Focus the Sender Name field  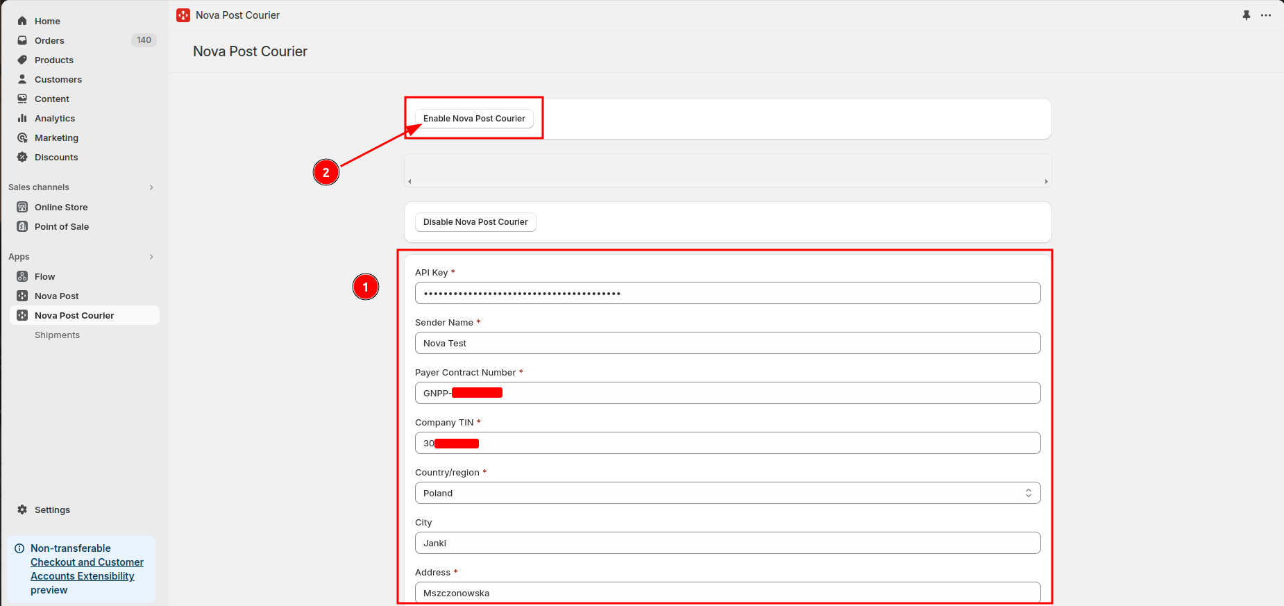point(728,343)
